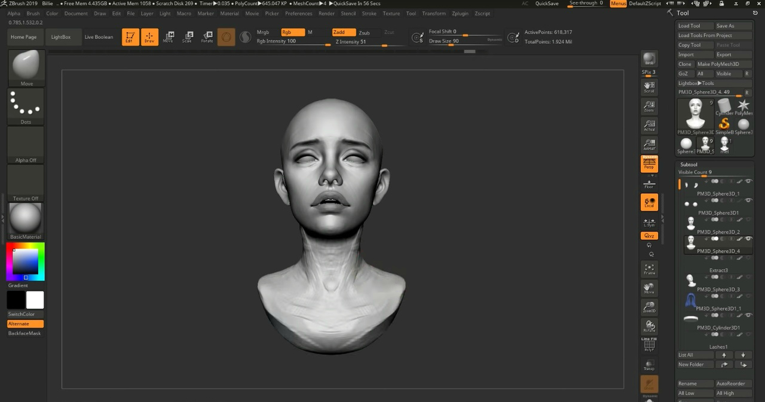This screenshot has width=765, height=402.
Task: Open the Document menu
Action: point(76,13)
